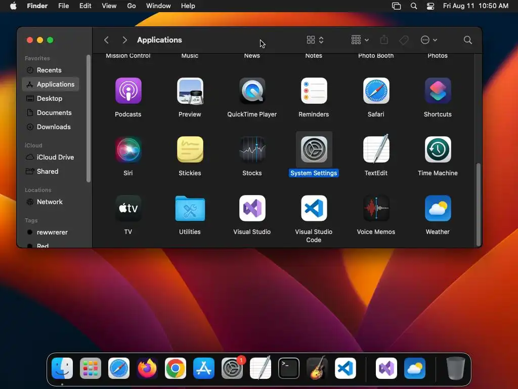Select the Voice Memos app icon
This screenshot has height=389, width=518.
coord(376,208)
